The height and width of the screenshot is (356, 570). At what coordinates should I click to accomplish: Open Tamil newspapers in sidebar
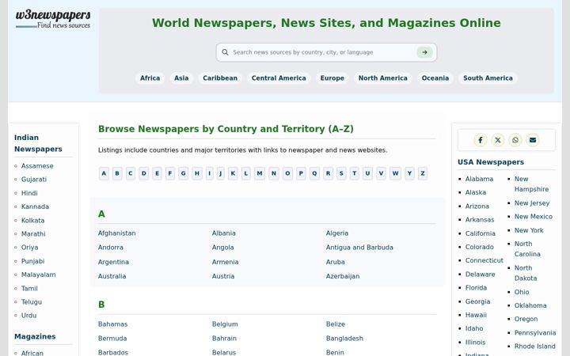(x=29, y=289)
